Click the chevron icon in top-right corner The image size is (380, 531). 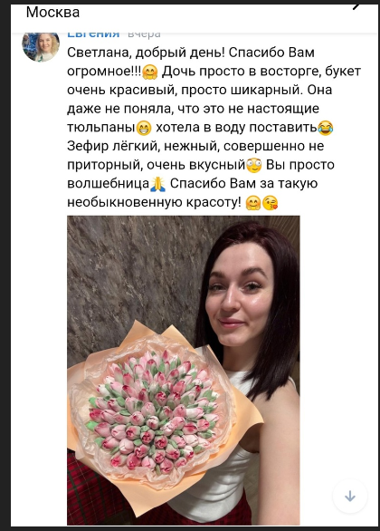pyautogui.click(x=355, y=6)
